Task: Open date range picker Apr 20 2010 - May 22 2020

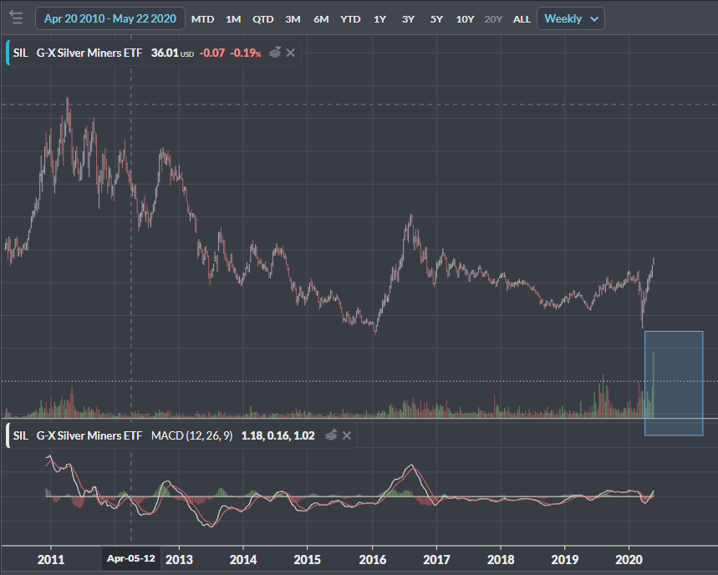Action: point(110,18)
